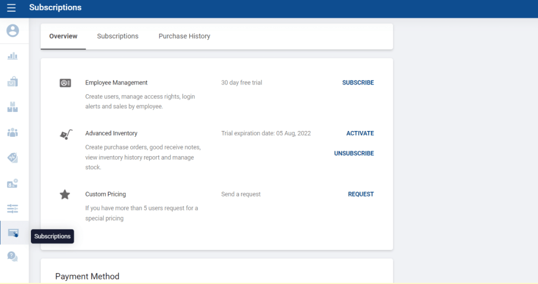Screen dimensions: 538x284
Task: Subscribe to Employee Management
Action: (x=358, y=83)
